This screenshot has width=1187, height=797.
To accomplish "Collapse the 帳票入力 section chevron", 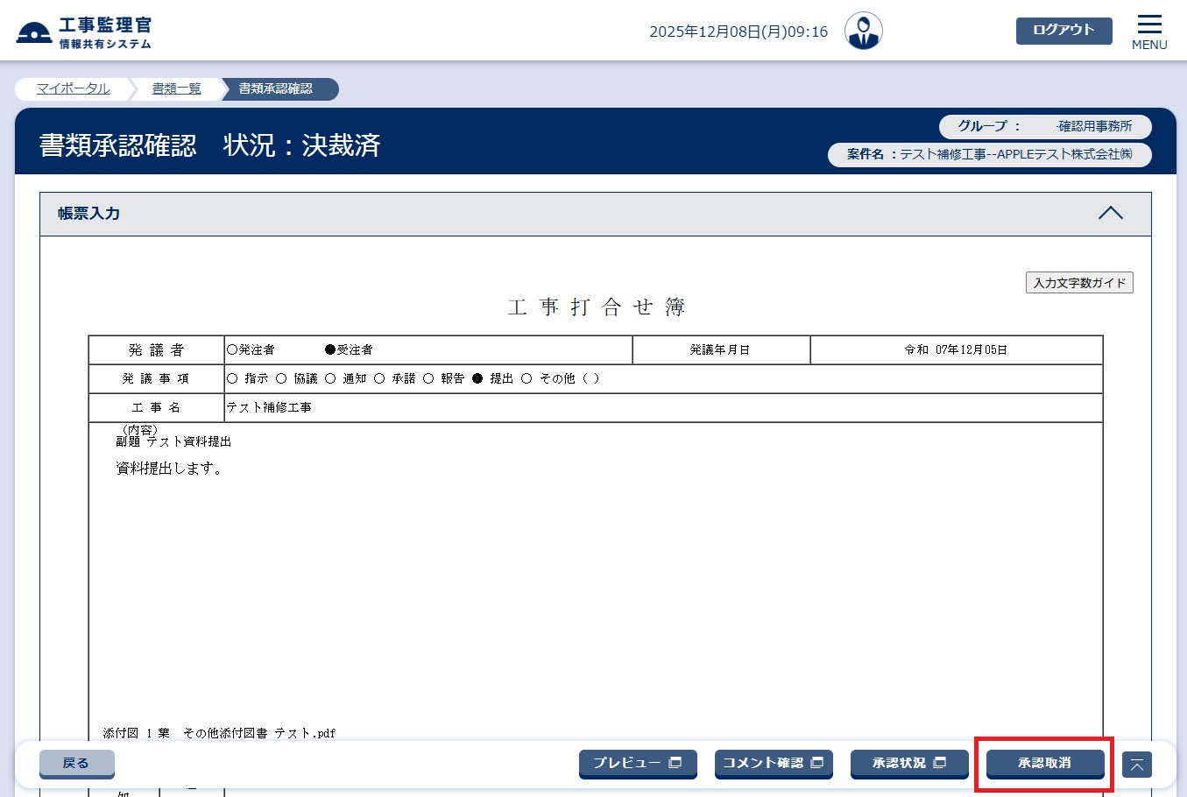I will pyautogui.click(x=1110, y=213).
